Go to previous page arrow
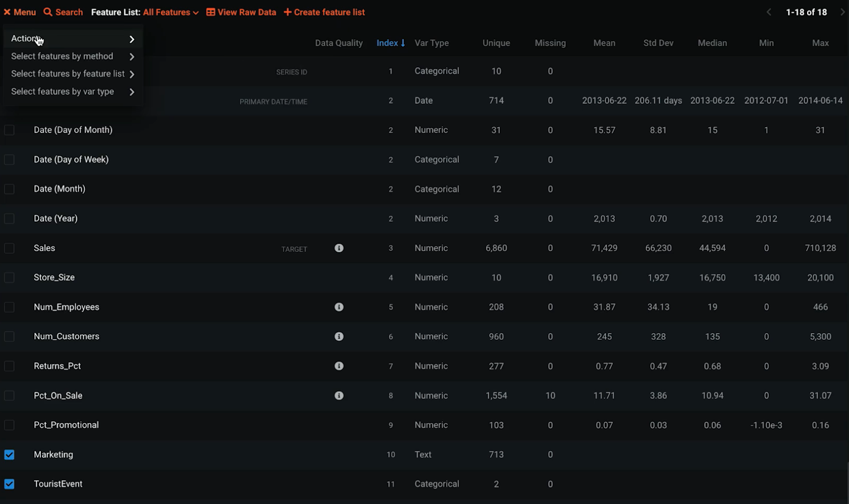The height and width of the screenshot is (504, 849). (769, 12)
